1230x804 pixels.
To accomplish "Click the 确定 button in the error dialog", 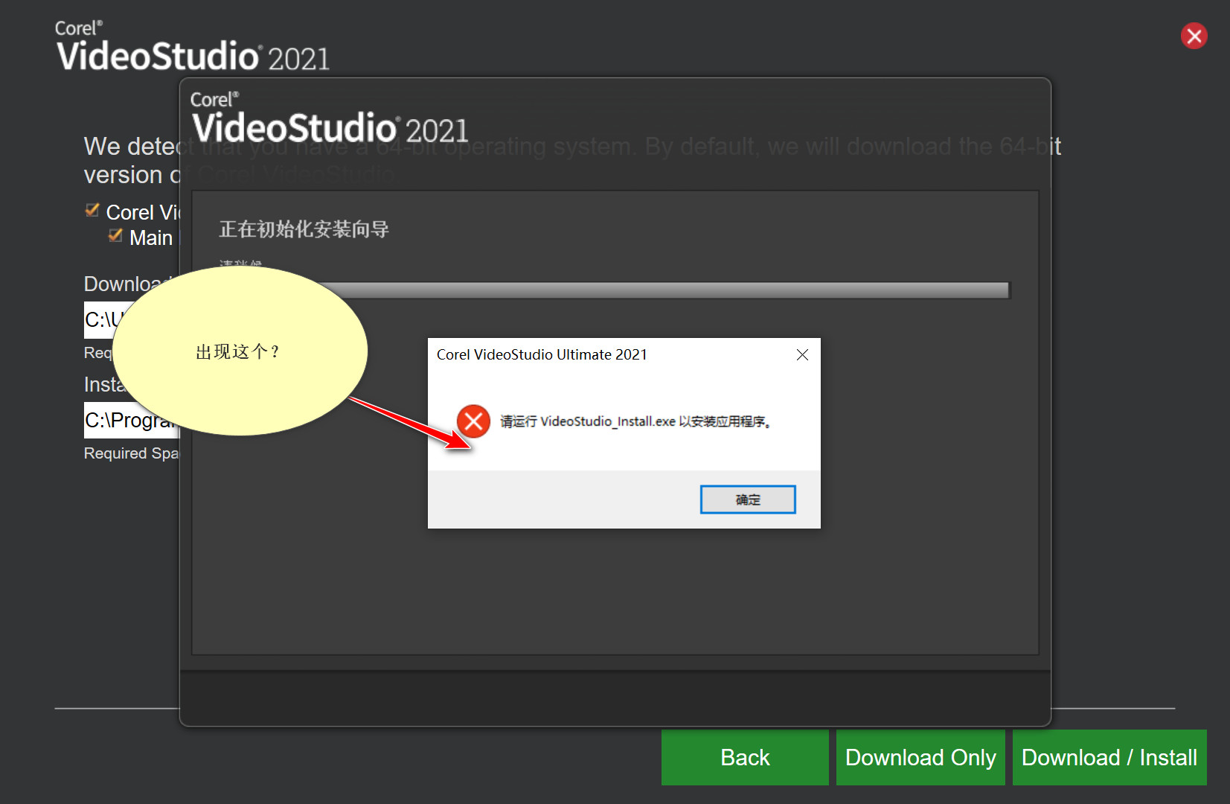I will pyautogui.click(x=748, y=500).
